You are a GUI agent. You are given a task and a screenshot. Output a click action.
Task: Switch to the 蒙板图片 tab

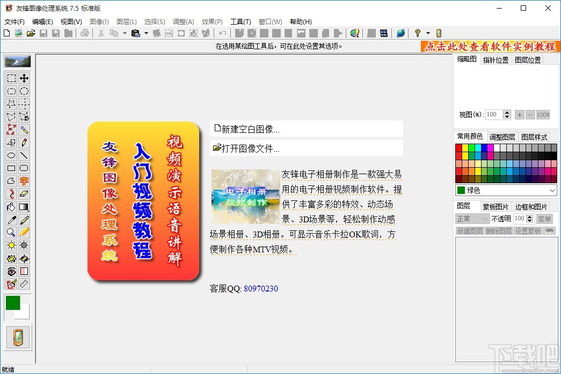coord(496,206)
